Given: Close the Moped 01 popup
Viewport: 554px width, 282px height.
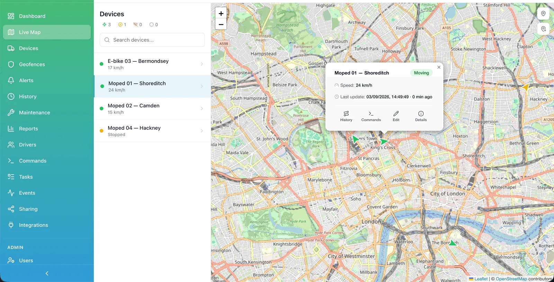Looking at the screenshot, I should (439, 67).
